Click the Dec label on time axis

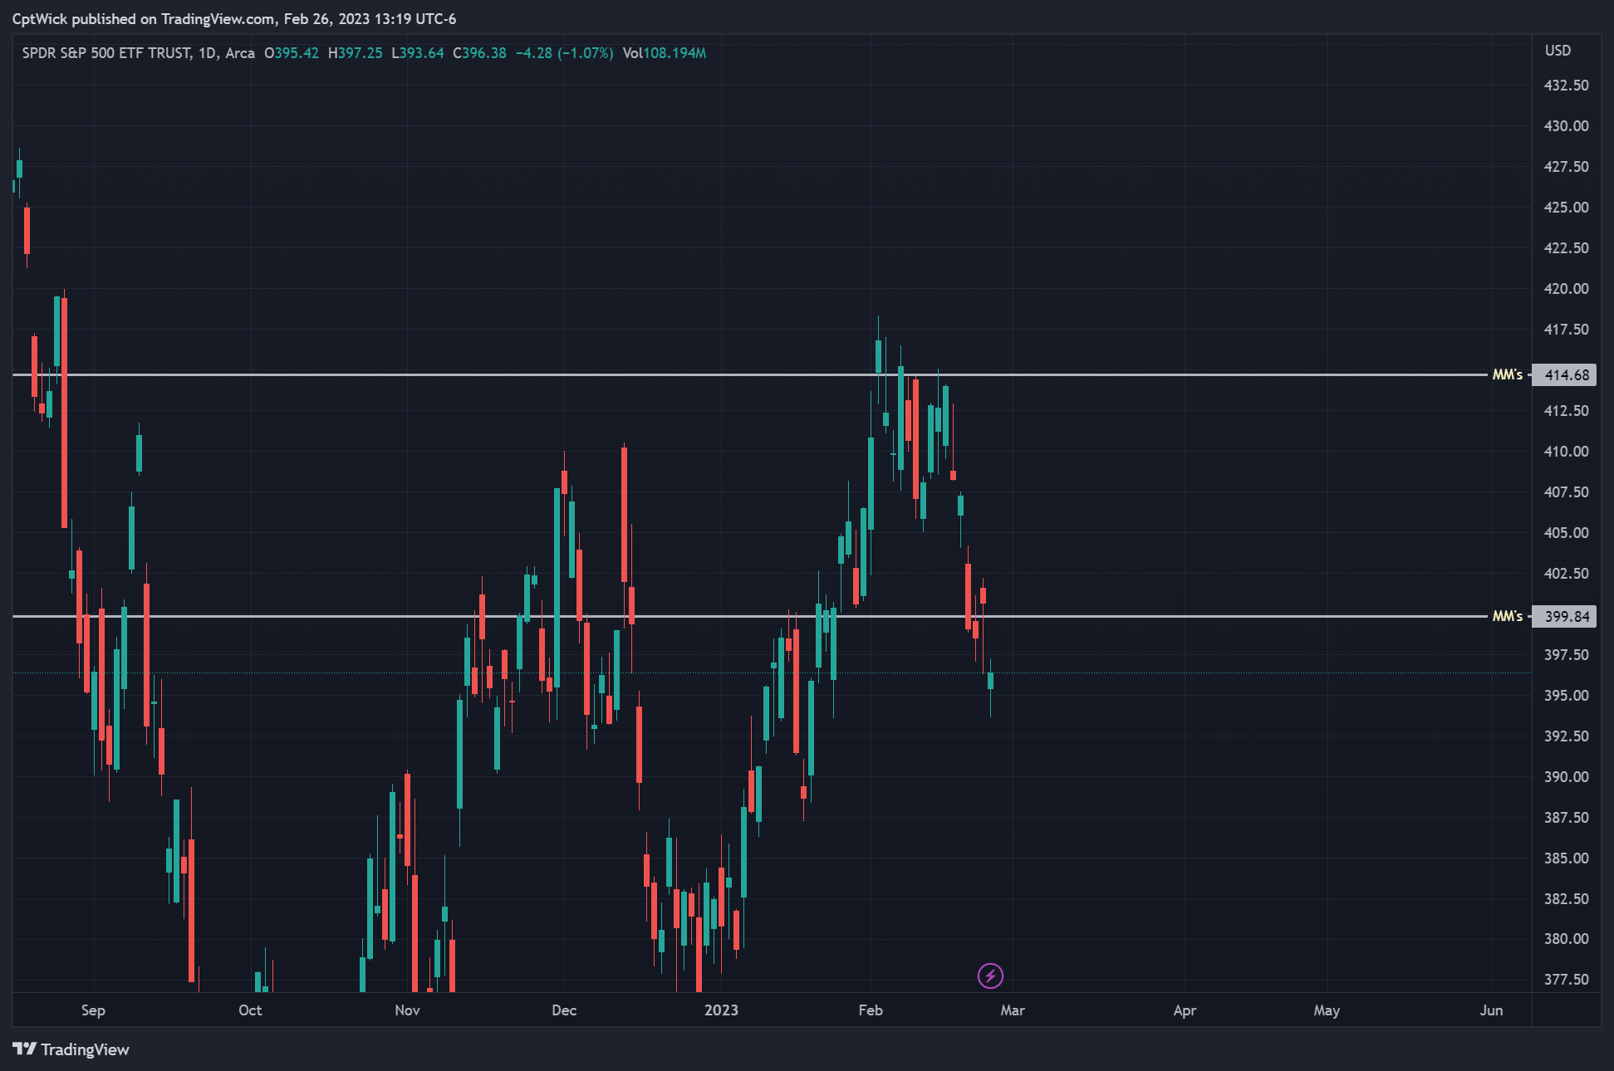pos(564,1010)
